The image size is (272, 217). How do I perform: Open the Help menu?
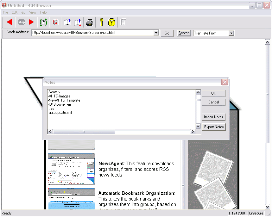(43, 12)
